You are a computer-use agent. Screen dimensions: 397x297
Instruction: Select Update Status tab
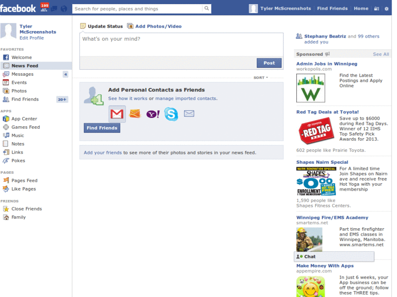pyautogui.click(x=102, y=26)
